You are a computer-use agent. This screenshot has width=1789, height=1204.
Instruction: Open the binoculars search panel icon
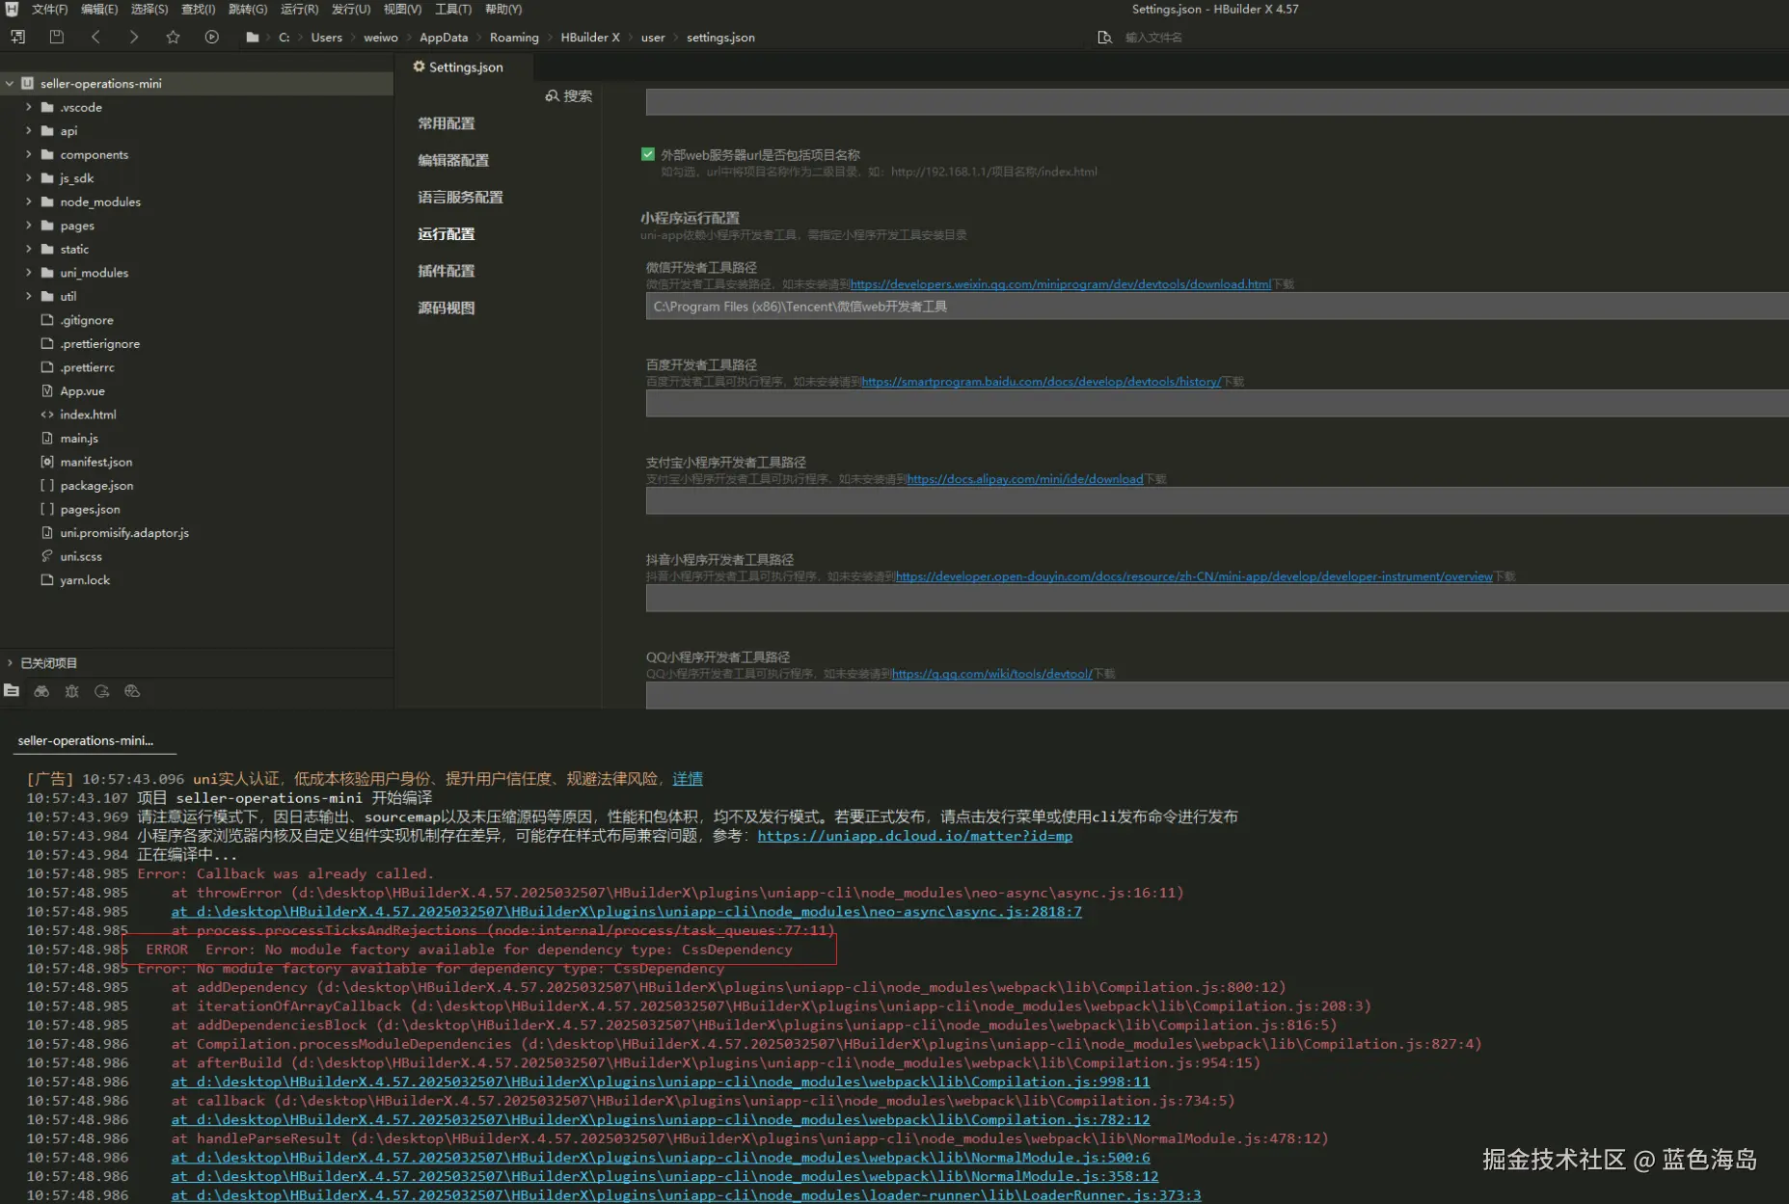tap(41, 690)
